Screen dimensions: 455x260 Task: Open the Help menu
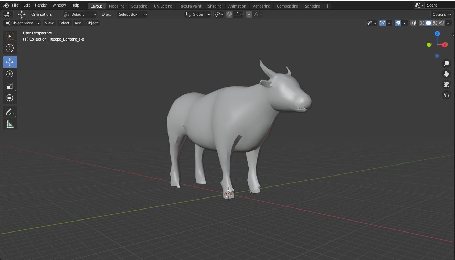click(75, 5)
